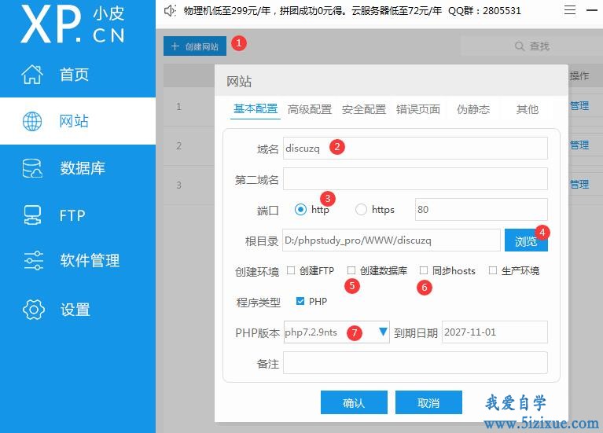Click the 管理 link in row 2
Viewport: 603px width, 433px height.
pos(579,145)
